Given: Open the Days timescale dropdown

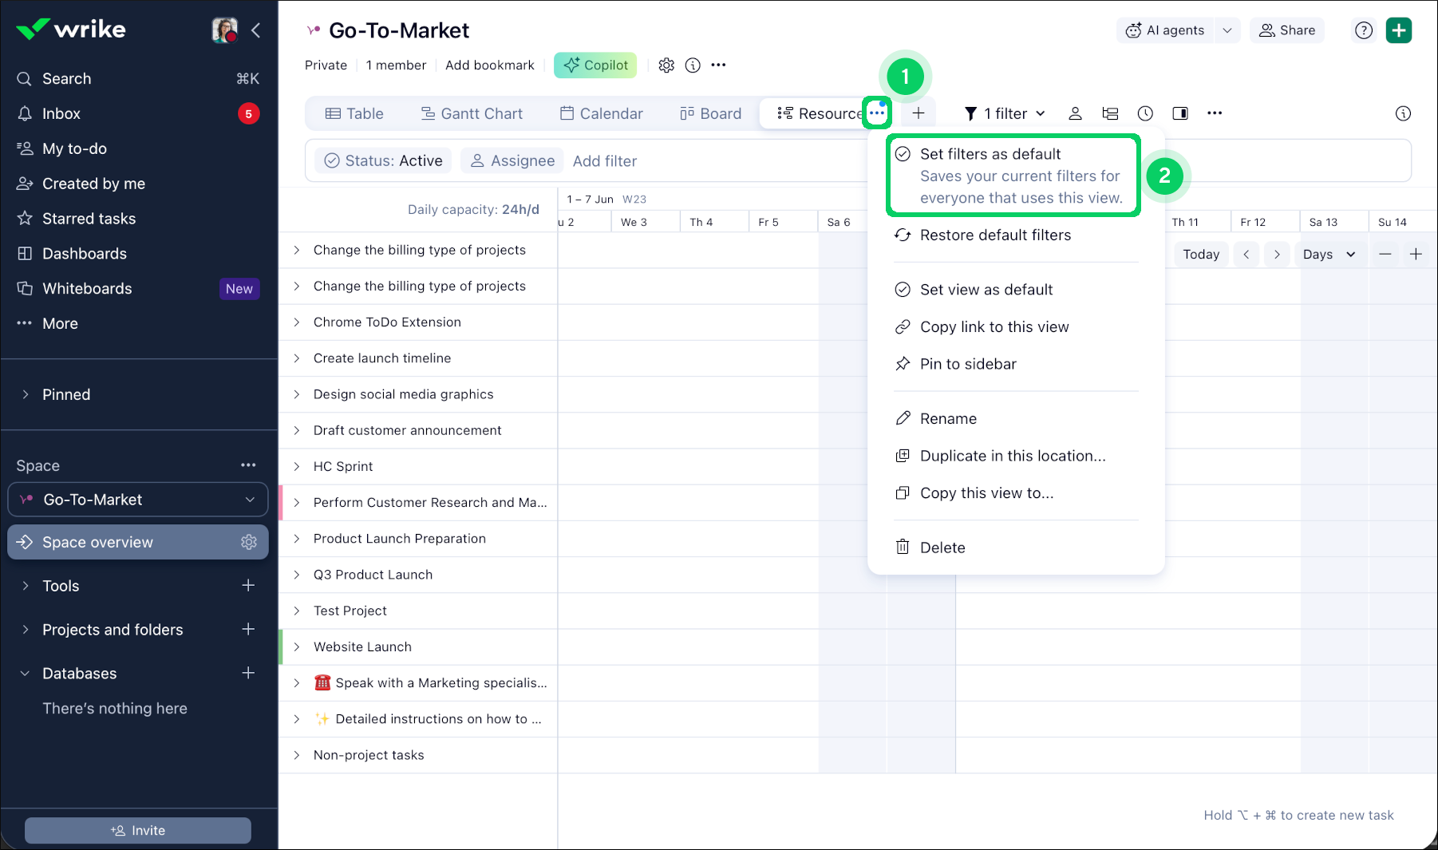Looking at the screenshot, I should click(1329, 255).
